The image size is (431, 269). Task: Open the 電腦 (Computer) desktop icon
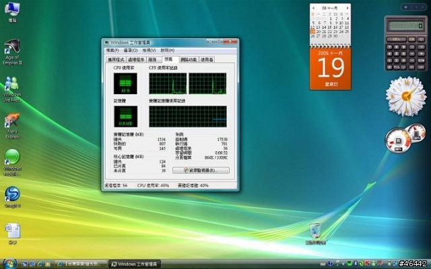pos(12,11)
